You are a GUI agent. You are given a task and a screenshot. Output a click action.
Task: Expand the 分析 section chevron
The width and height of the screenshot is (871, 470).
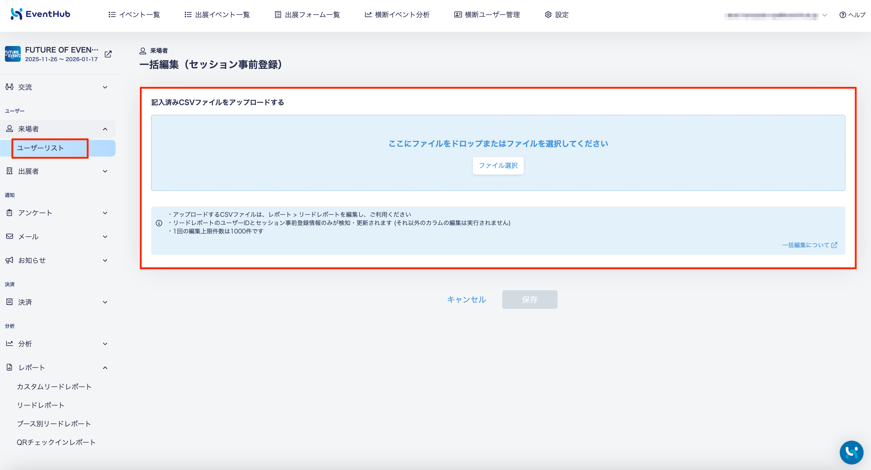105,344
